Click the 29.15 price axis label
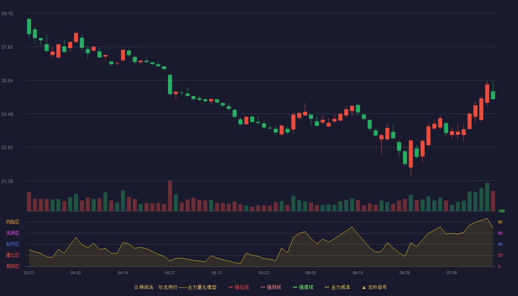 [x=7, y=14]
